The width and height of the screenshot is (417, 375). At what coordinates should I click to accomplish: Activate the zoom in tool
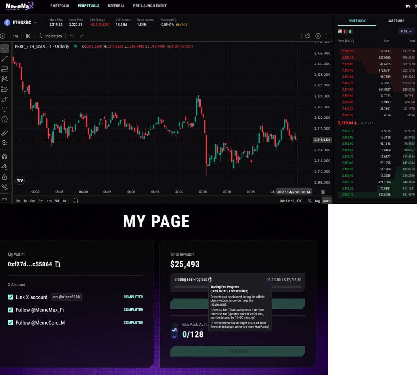click(x=5, y=143)
